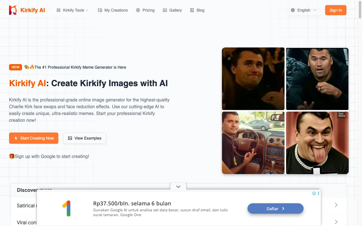This screenshot has width=362, height=226.
Task: Open the tongue-out chain necklace meme thumbnail
Action: pos(317,143)
